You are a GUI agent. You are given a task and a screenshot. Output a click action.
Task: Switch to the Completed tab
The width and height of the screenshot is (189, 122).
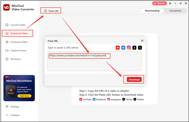175,11
